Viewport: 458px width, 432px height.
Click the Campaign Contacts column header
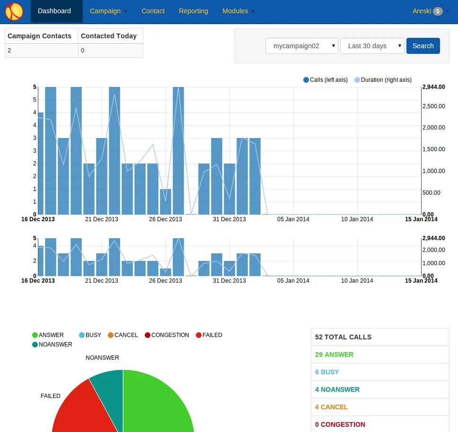42,36
